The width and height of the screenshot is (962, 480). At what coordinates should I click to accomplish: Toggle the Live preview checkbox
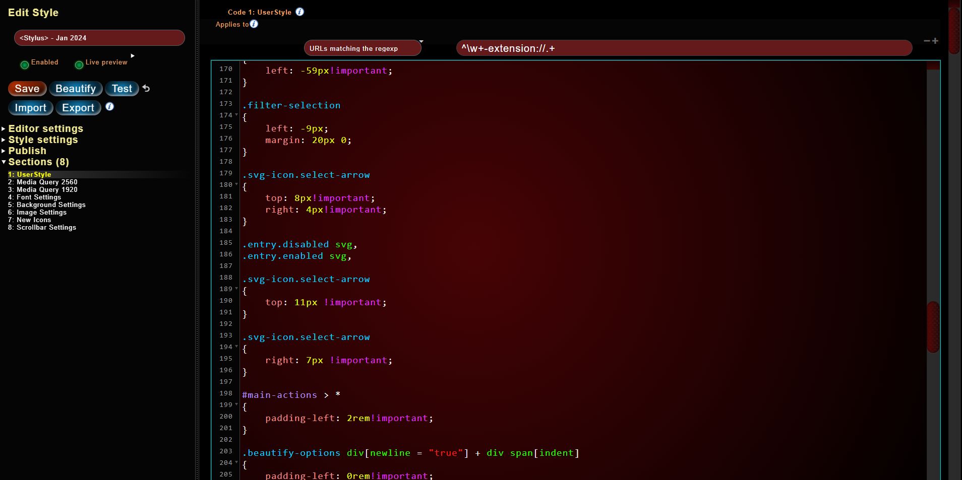click(79, 64)
